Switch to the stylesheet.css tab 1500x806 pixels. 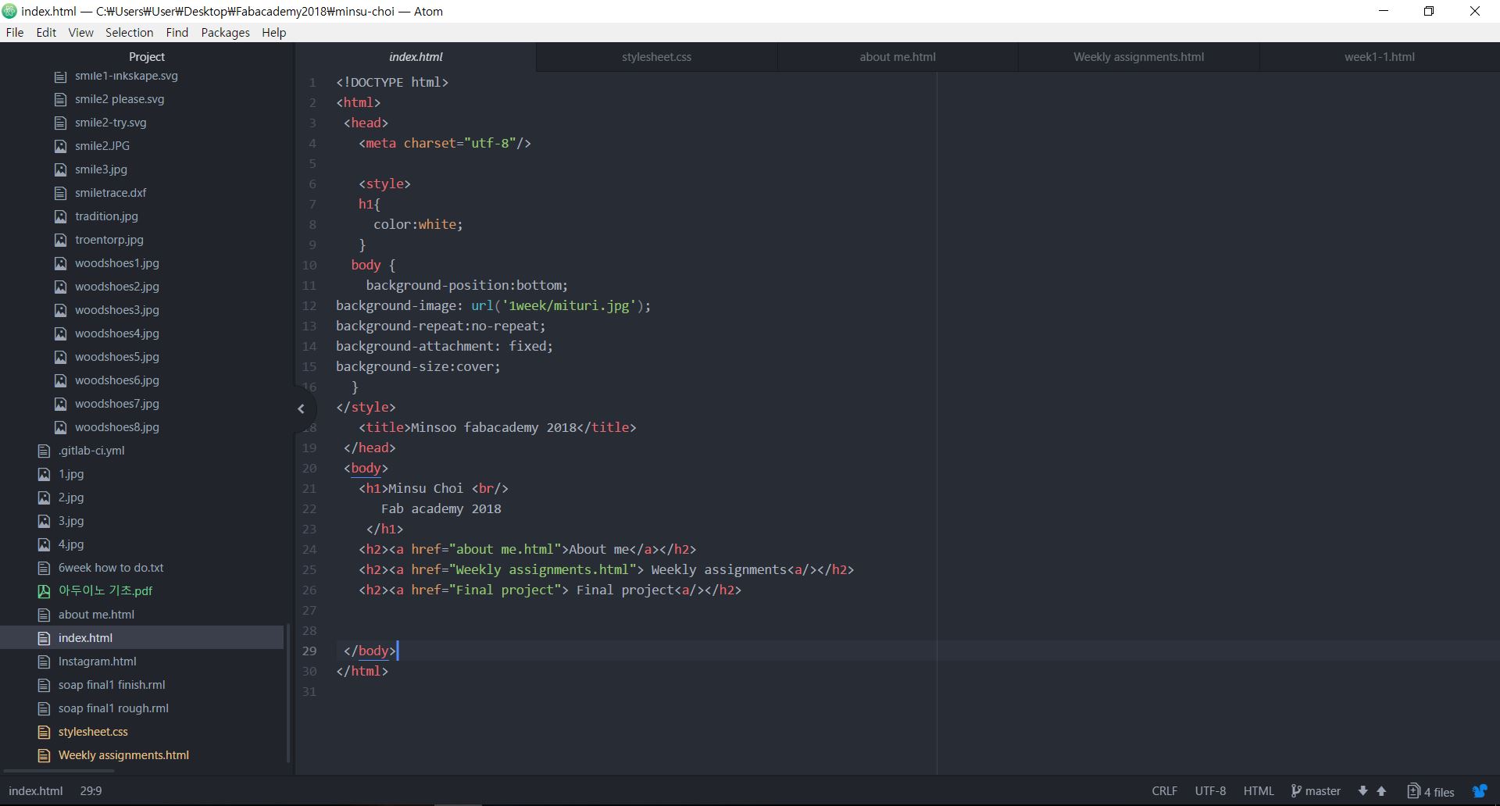point(656,57)
